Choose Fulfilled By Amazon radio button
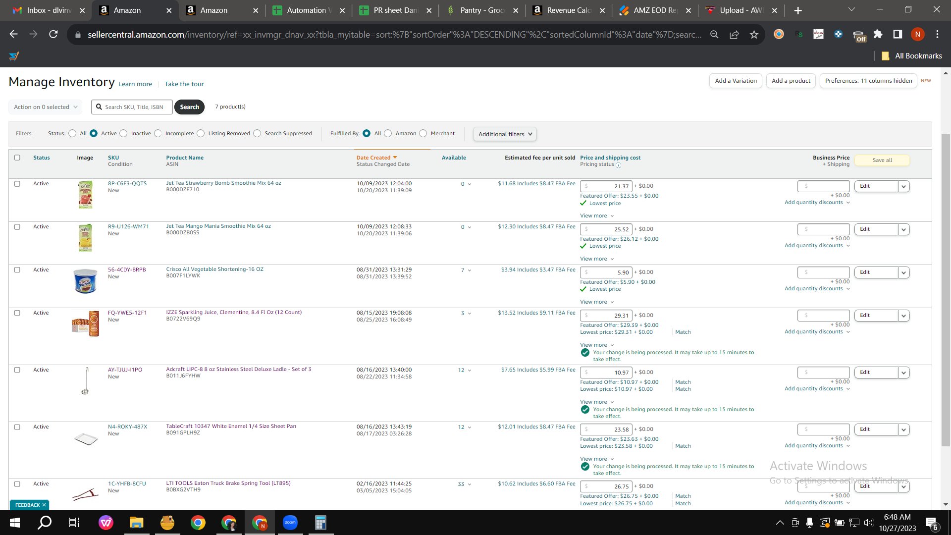Screen dimensions: 951x535 click(388, 133)
